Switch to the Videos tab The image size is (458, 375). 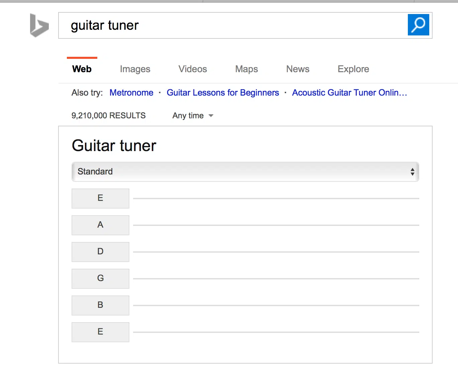pos(193,69)
